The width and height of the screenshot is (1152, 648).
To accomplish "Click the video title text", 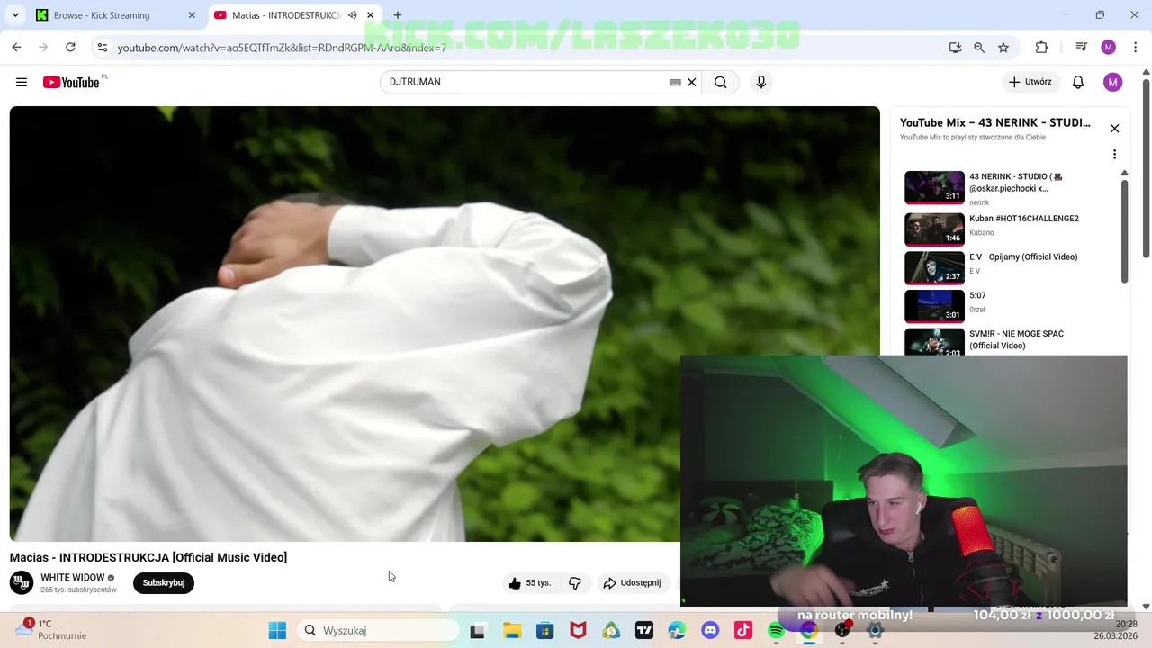I will [148, 557].
